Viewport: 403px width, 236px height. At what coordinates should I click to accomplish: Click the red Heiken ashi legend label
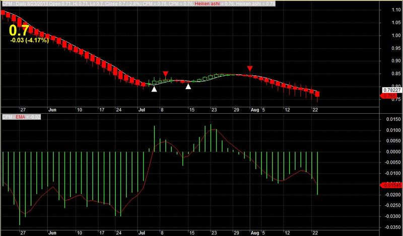[x=208, y=4]
